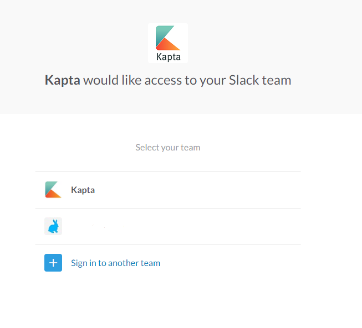Click the blue plus icon

coord(53,263)
